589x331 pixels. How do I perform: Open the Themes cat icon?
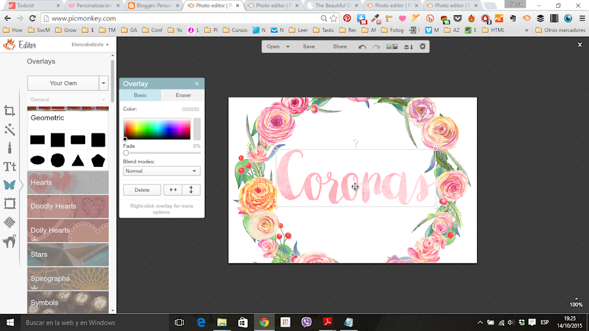coord(9,241)
